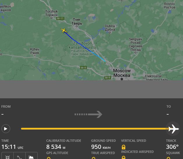Click the yellow aircraft on map
This screenshot has width=183, height=159.
pyautogui.click(x=64, y=30)
